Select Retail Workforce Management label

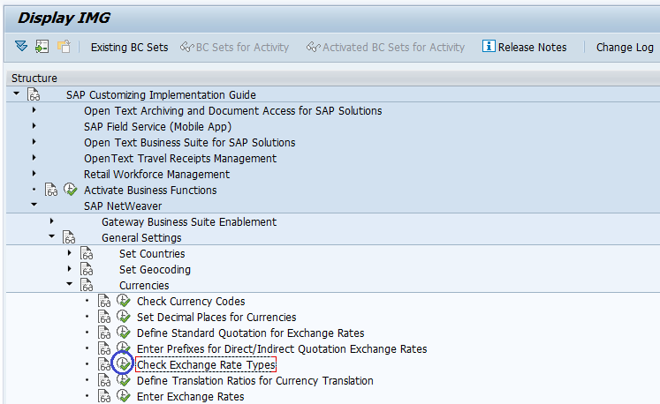click(156, 174)
